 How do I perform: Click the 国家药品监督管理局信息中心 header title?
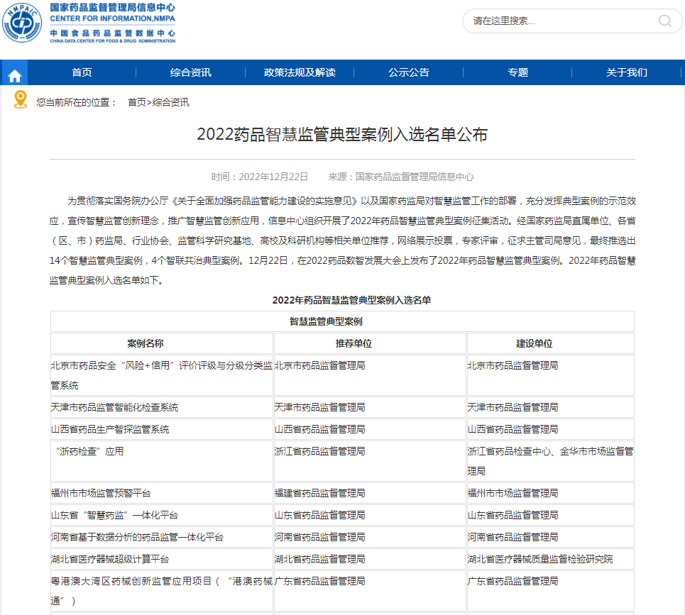pyautogui.click(x=112, y=7)
